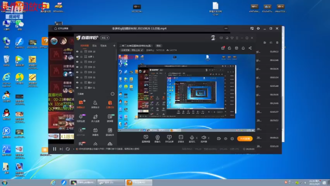
Task: Expand the speaker options arrow
Action: 209,138
